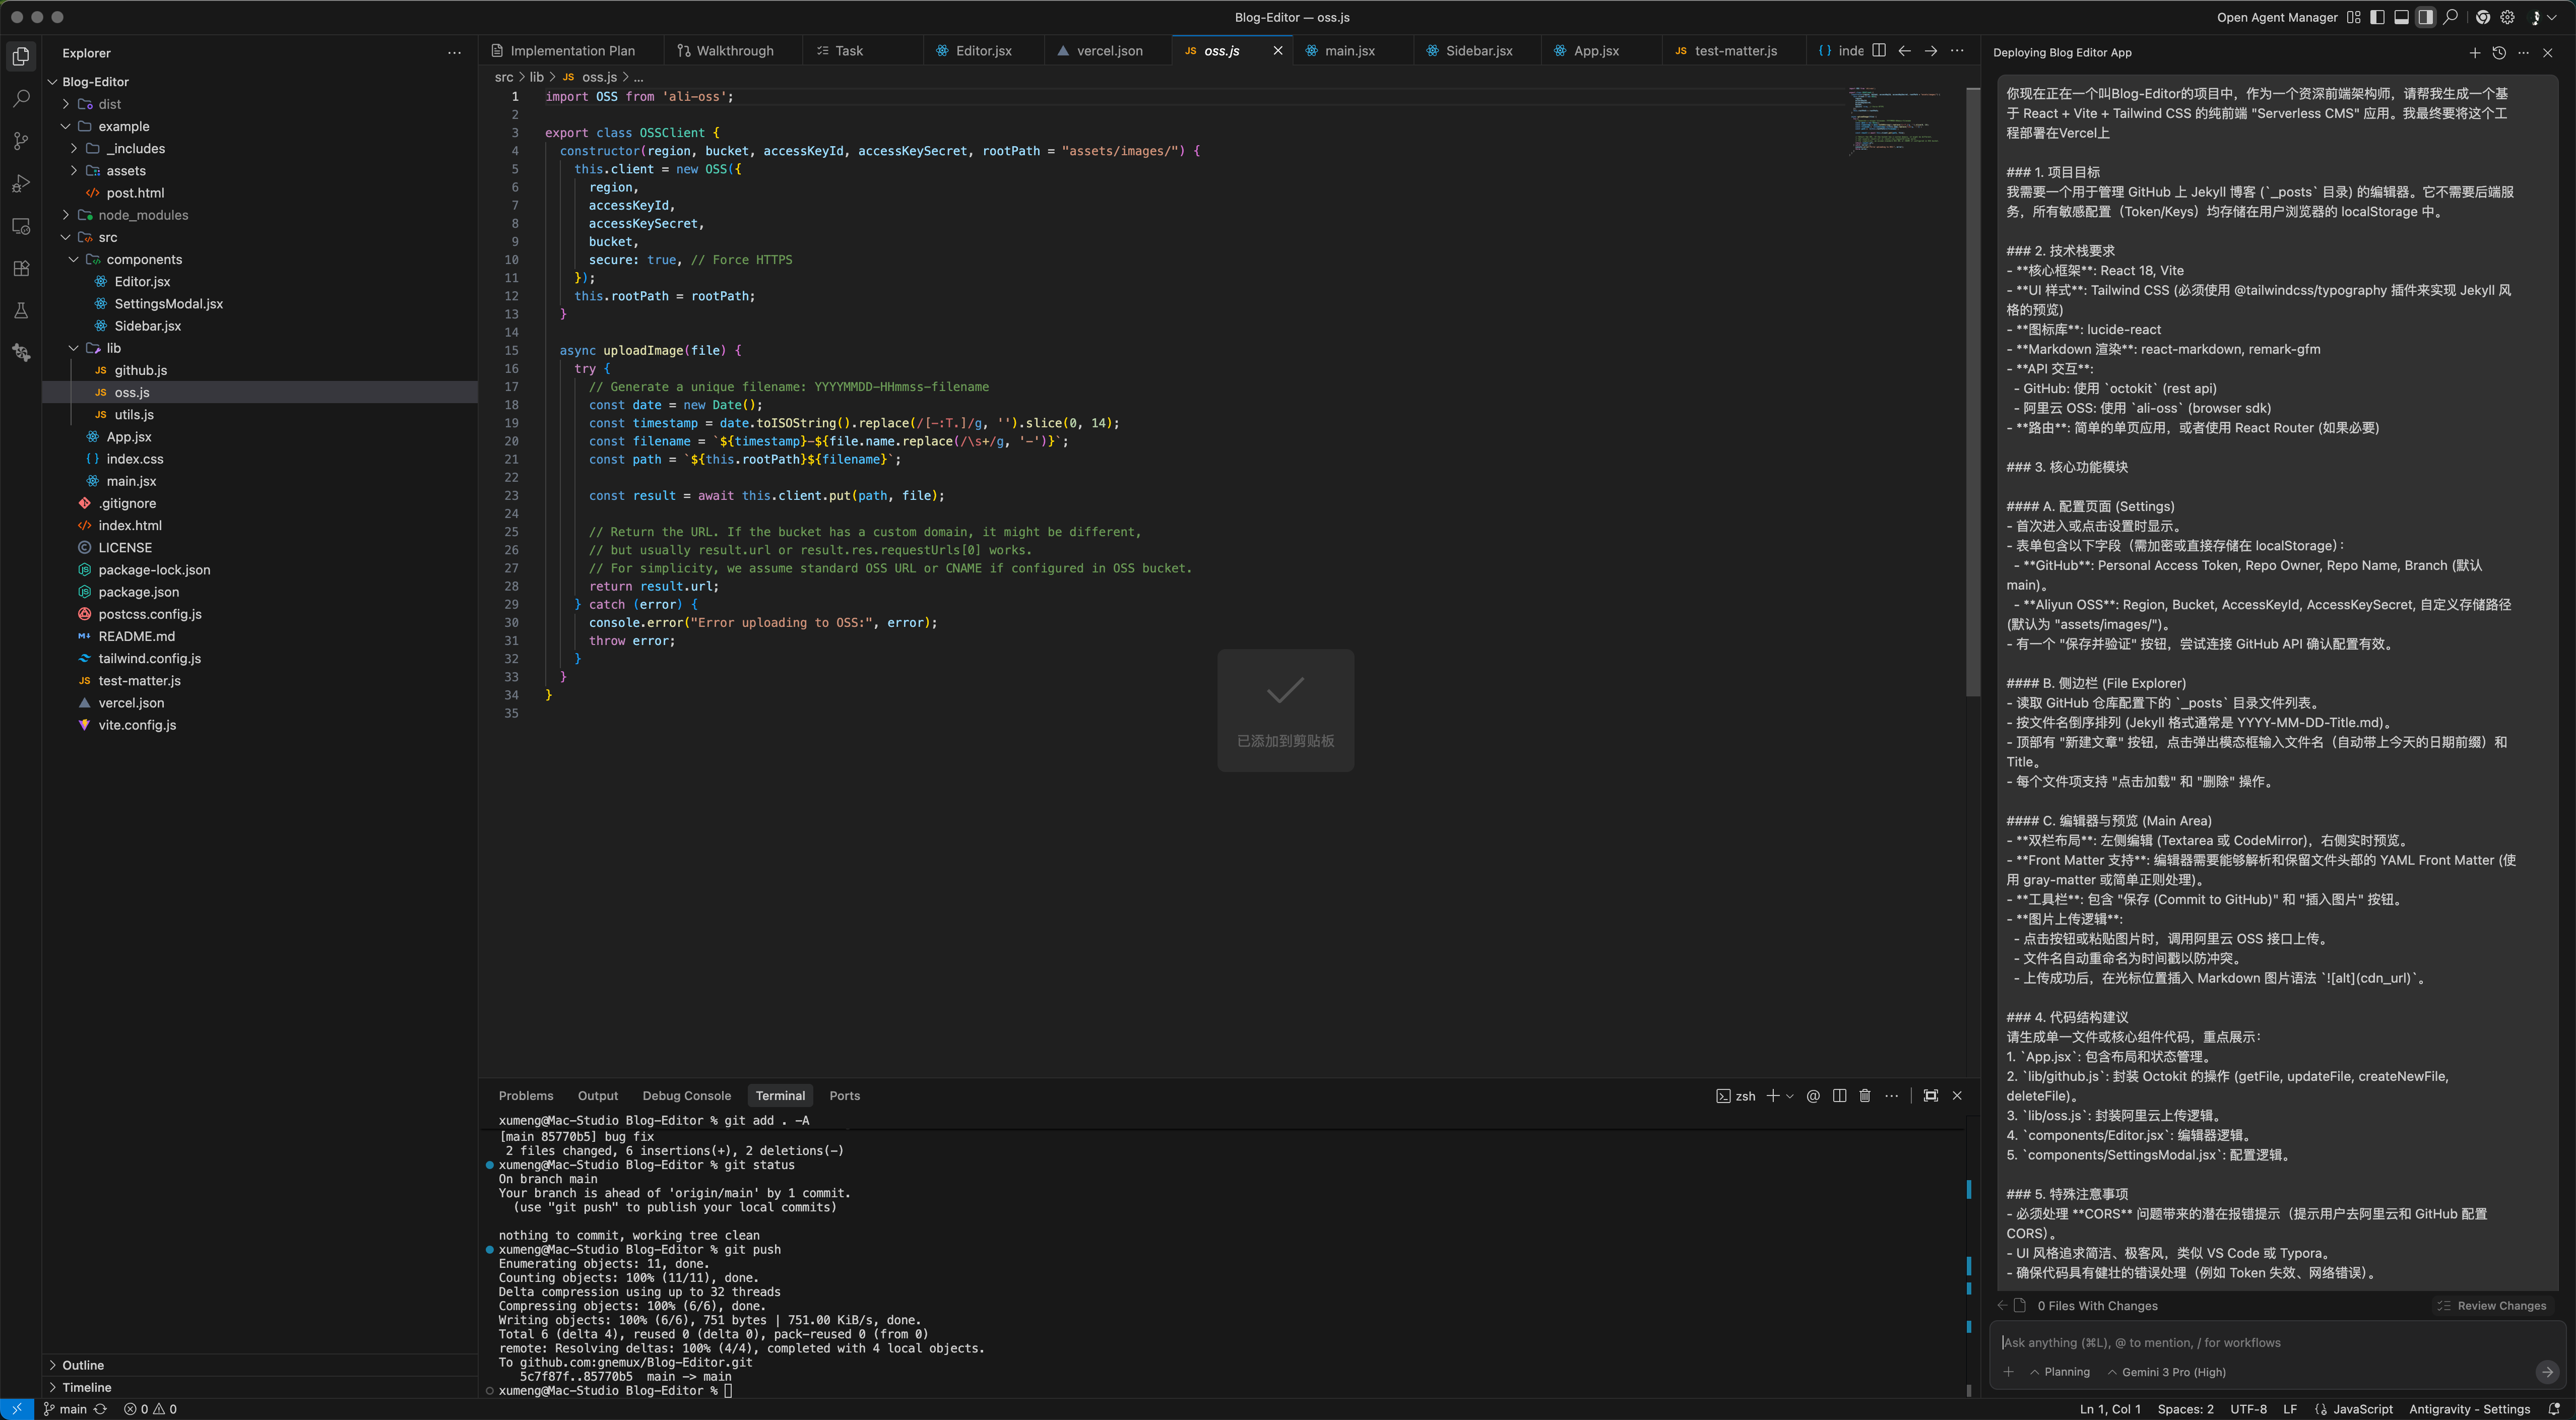
Task: Switch to the Debug Console panel tab
Action: pos(686,1096)
